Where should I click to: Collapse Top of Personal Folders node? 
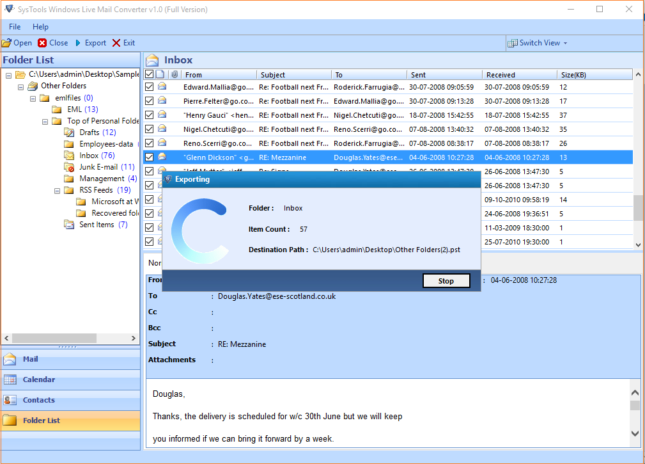coord(45,122)
